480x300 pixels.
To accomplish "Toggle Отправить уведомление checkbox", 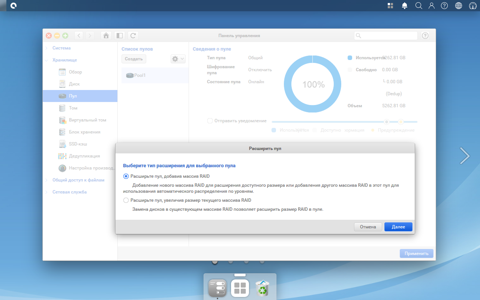I will point(210,121).
